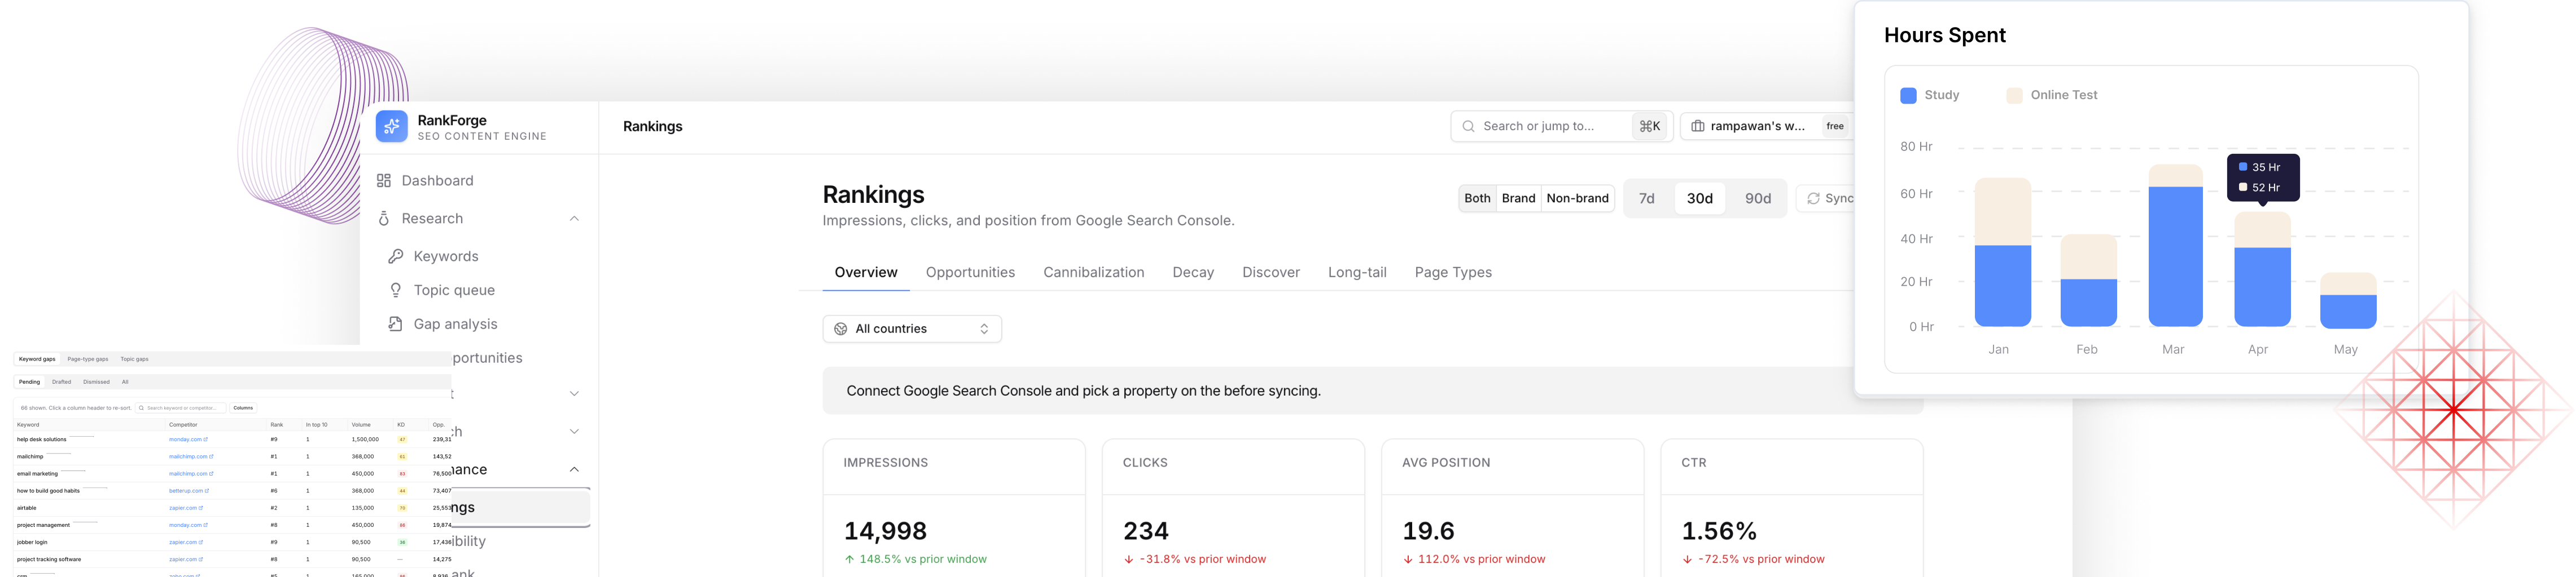Open the All countries dropdown
The height and width of the screenshot is (577, 2576).
[912, 330]
